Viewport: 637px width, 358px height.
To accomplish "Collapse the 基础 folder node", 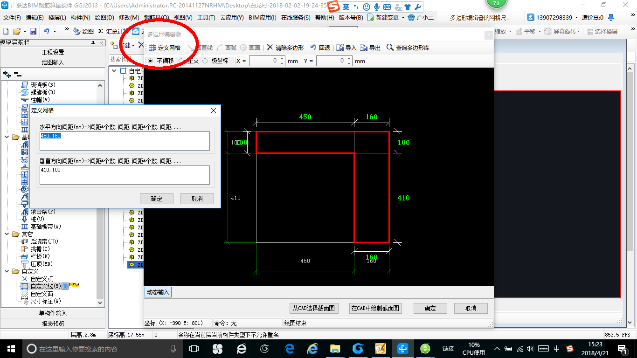I will [x=7, y=137].
